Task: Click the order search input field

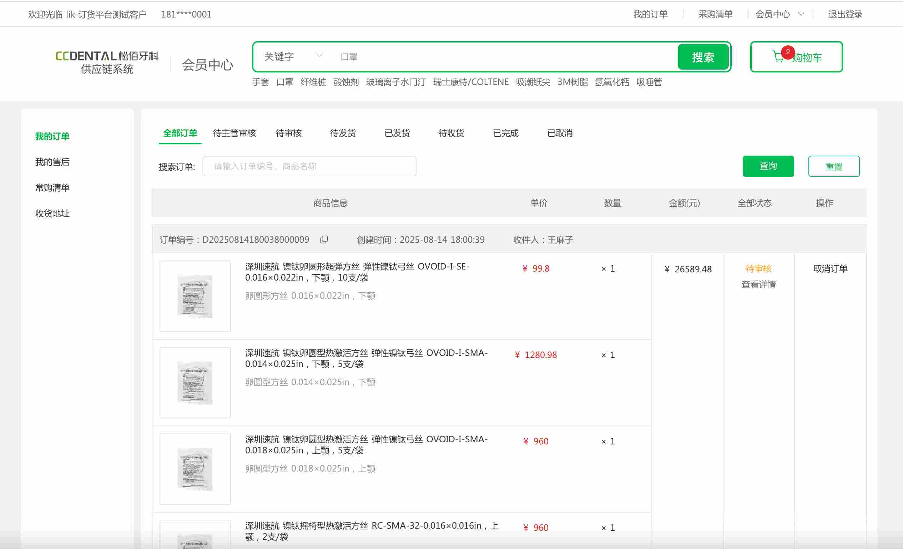Action: [x=309, y=166]
